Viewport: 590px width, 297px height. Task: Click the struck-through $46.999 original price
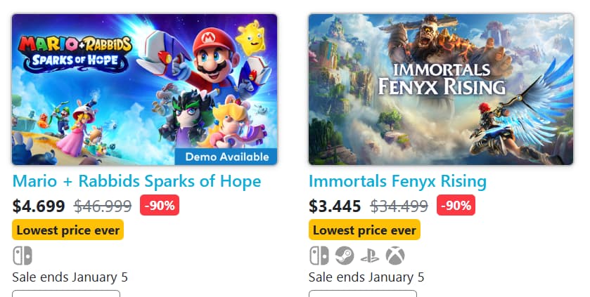coord(103,206)
